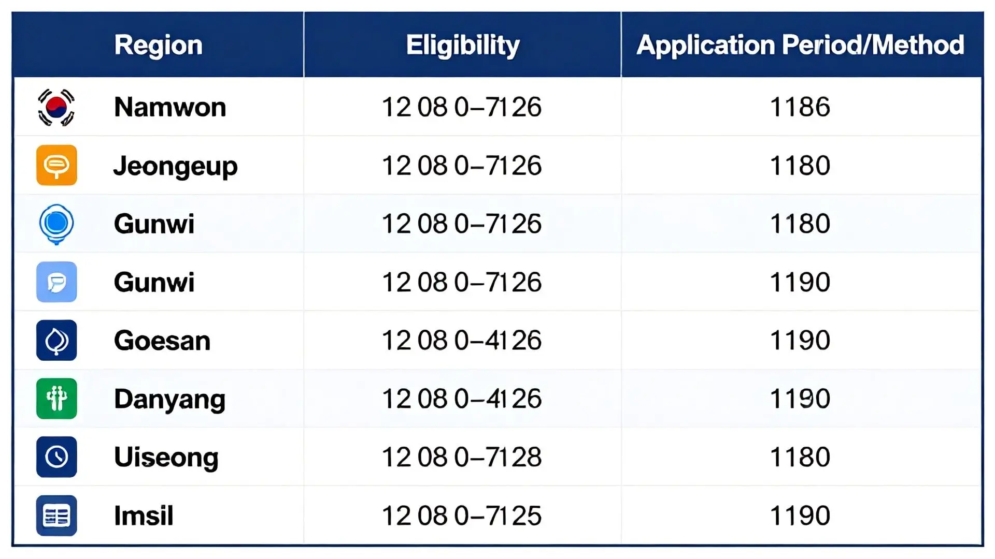The height and width of the screenshot is (559, 995).
Task: Click the Region column header
Action: (158, 45)
